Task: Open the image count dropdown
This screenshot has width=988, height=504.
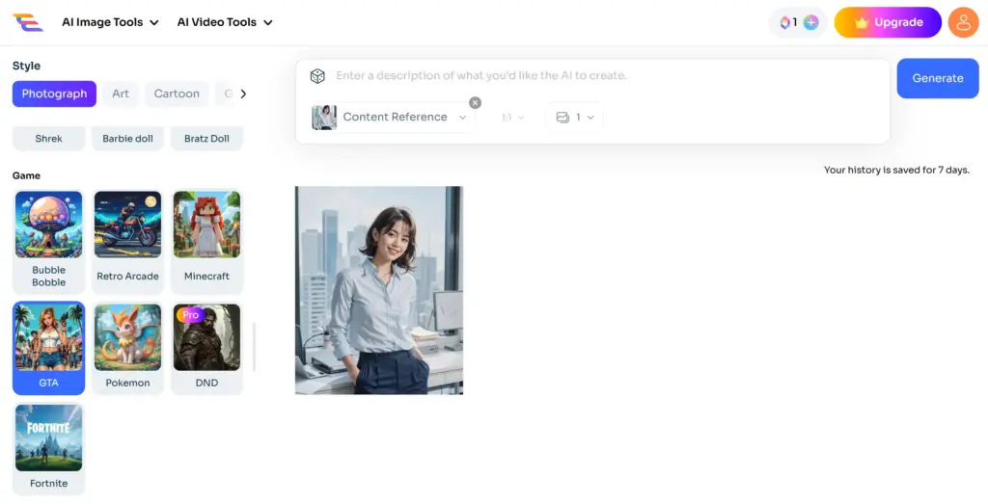Action: [x=574, y=118]
